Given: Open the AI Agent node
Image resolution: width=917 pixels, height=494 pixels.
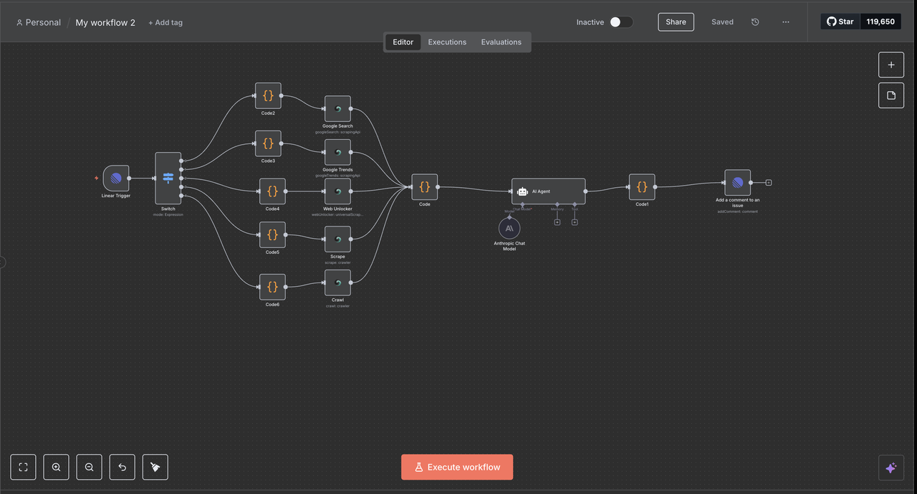Looking at the screenshot, I should [549, 191].
